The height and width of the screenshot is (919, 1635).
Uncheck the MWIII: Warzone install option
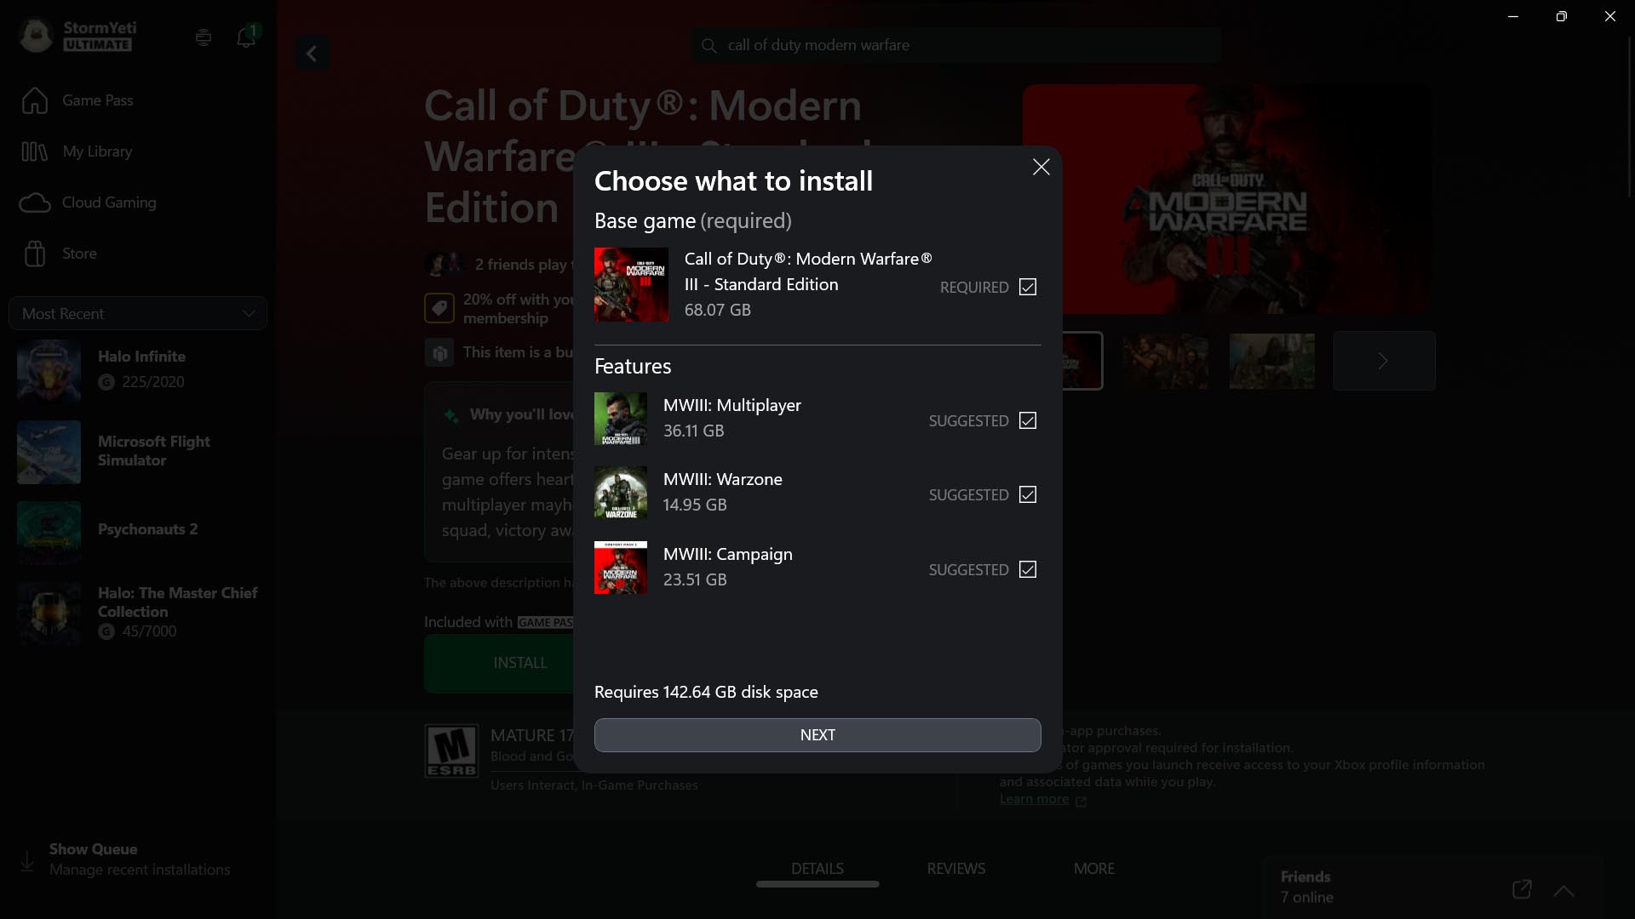1027,494
